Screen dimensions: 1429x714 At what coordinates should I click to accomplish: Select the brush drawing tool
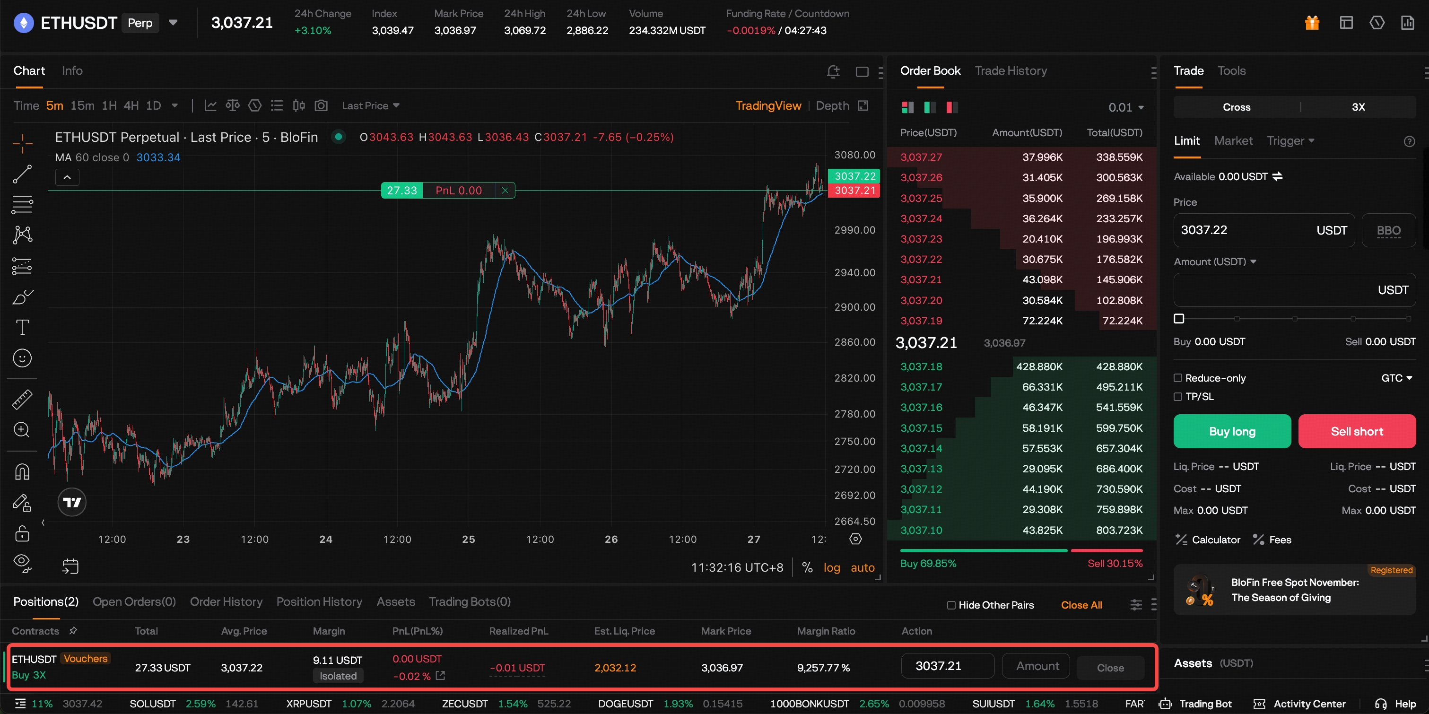(x=22, y=297)
